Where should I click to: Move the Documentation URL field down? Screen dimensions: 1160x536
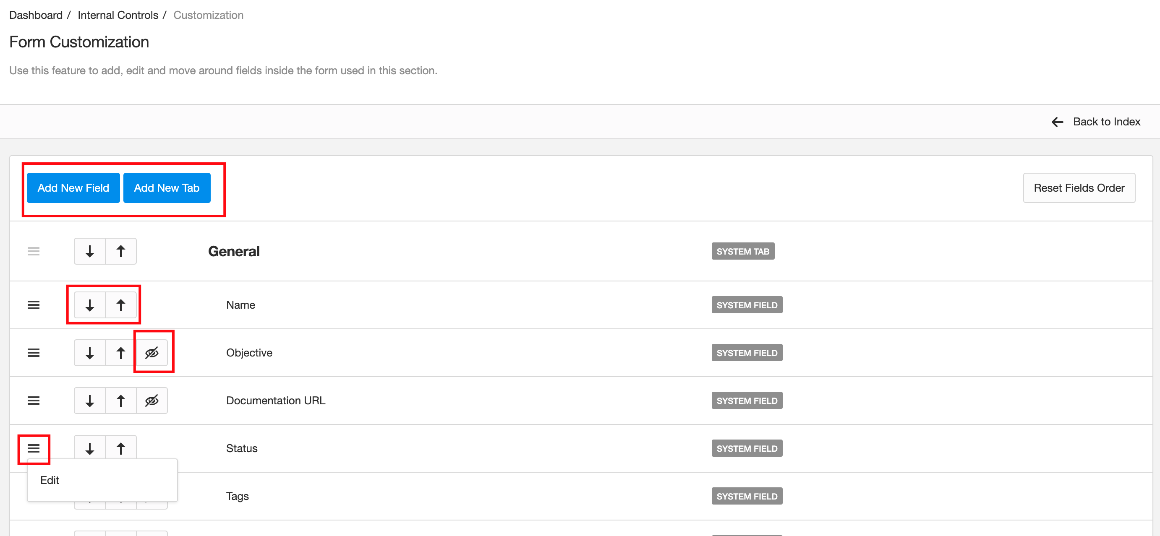click(x=90, y=401)
